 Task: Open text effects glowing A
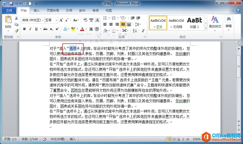pyautogui.click(x=65, y=29)
